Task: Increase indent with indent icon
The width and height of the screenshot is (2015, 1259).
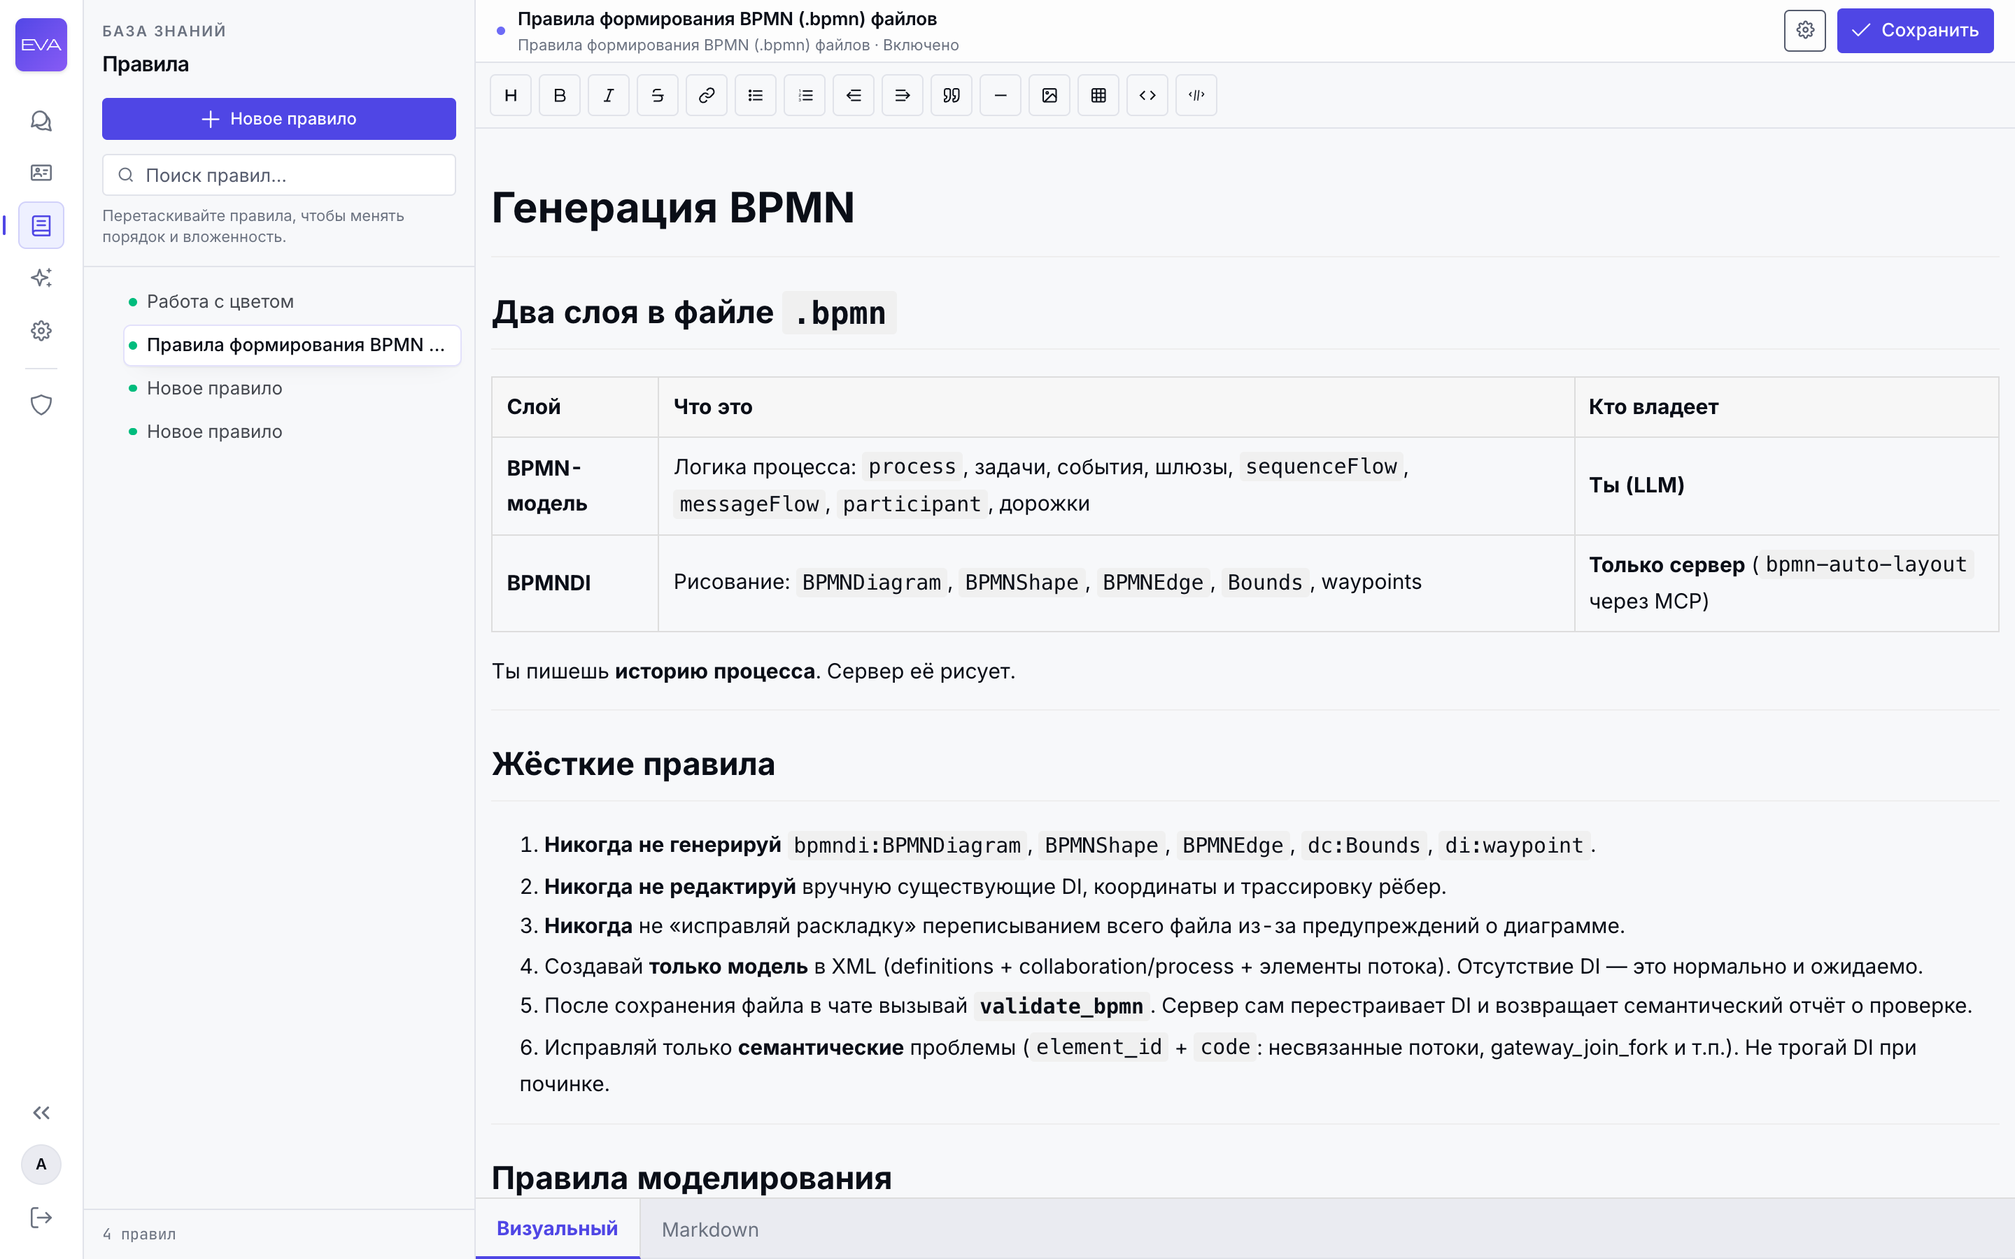Action: (x=903, y=95)
